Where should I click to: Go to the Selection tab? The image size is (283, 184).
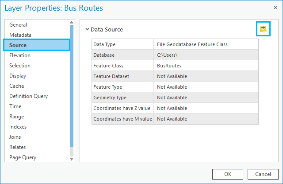point(20,66)
